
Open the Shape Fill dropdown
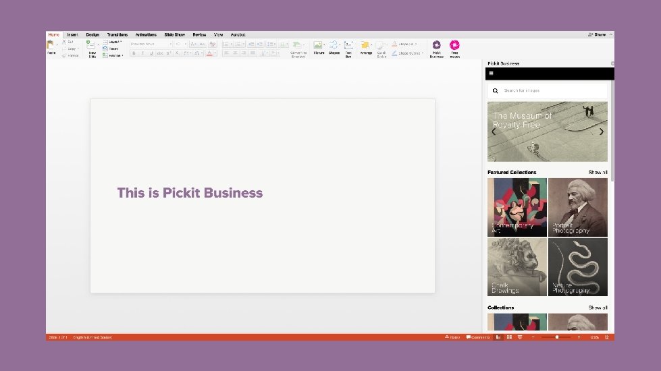coord(404,44)
